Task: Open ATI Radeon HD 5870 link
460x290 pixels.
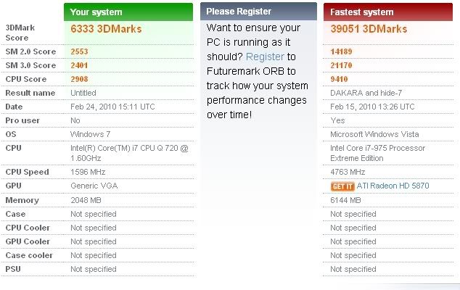Action: 393,186
